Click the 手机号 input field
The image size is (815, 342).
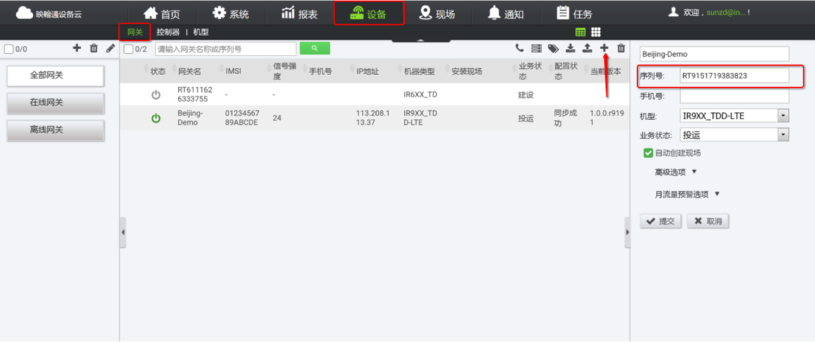[x=734, y=96]
